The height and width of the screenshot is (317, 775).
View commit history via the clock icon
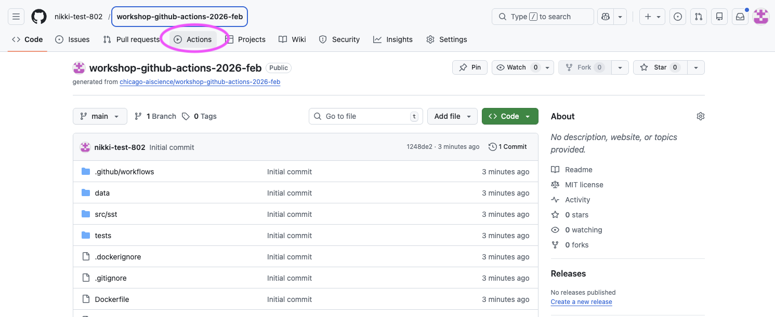click(493, 146)
